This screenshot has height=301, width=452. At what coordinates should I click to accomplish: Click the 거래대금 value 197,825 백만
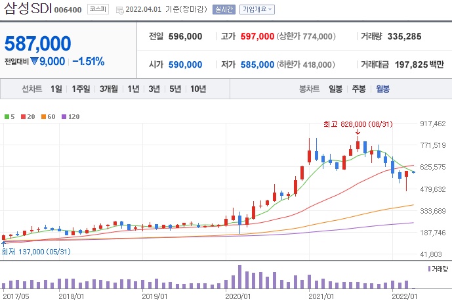[419, 64]
